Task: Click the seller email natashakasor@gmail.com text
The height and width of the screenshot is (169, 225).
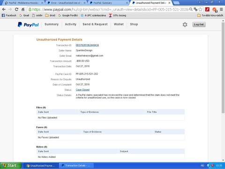Action: 90,55
